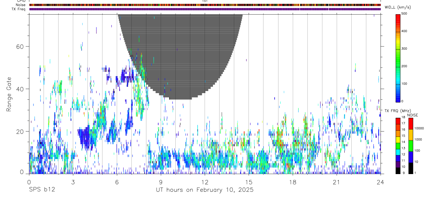Click the NOISE color scale bar
Viewport: 428px width, 197px height.
[x=411, y=146]
